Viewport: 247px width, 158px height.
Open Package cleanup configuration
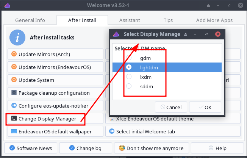point(55,93)
